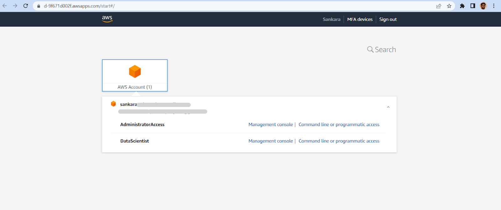Click the browser forward arrow
Image resolution: width=501 pixels, height=210 pixels.
click(15, 6)
